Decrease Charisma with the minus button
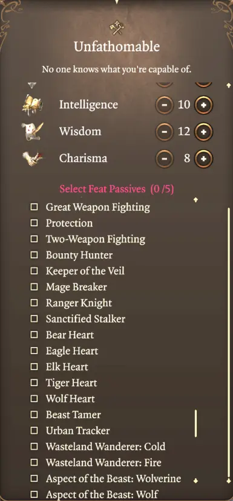The width and height of the screenshot is (233, 501). click(165, 158)
